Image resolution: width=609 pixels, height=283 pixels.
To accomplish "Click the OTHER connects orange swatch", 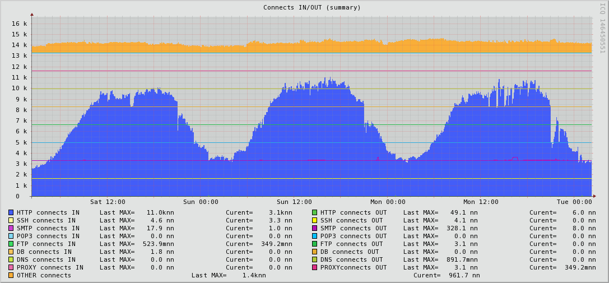I will pos(11,275).
